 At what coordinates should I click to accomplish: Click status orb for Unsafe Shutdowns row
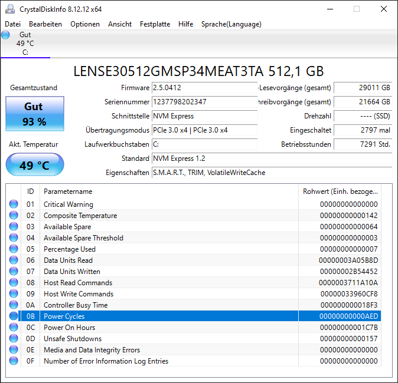[x=14, y=338]
